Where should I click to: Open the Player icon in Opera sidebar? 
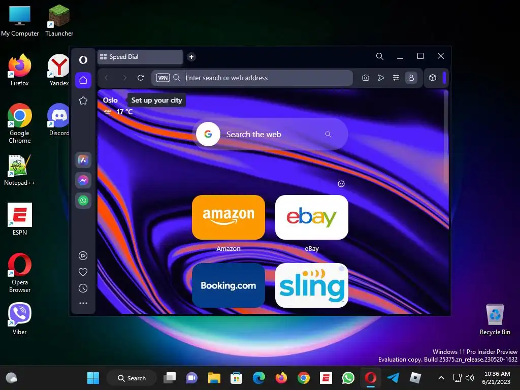pyautogui.click(x=83, y=256)
